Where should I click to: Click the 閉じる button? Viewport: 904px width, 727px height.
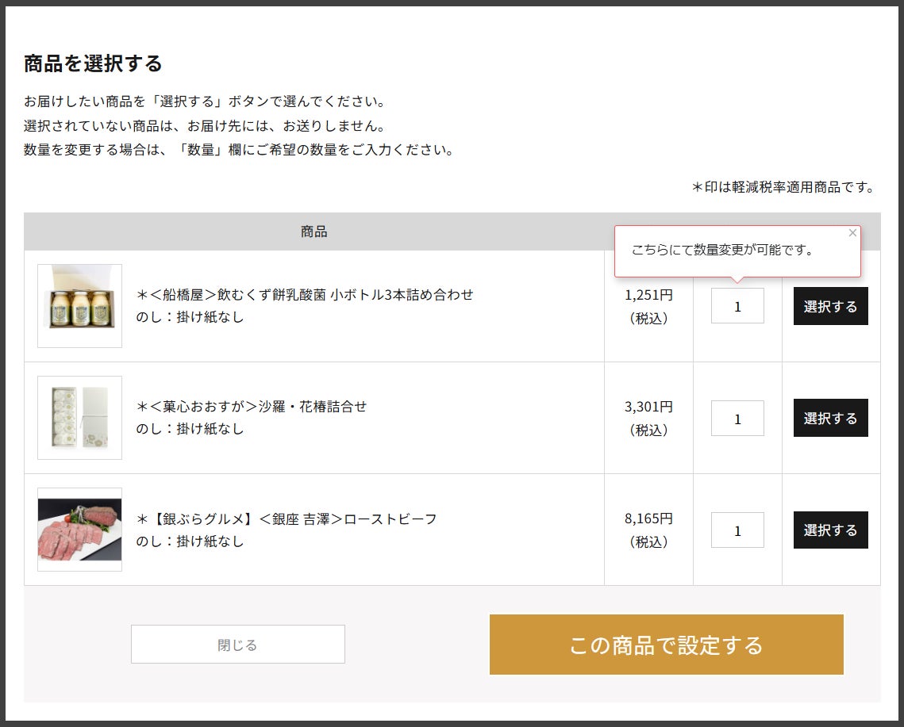238,644
